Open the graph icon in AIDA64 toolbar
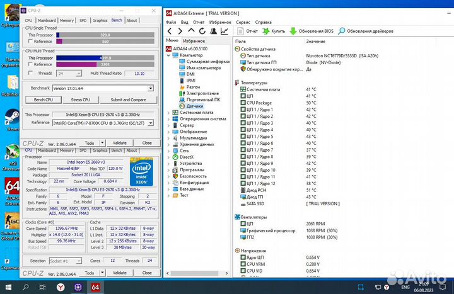The width and height of the screenshot is (454, 294). (224, 31)
